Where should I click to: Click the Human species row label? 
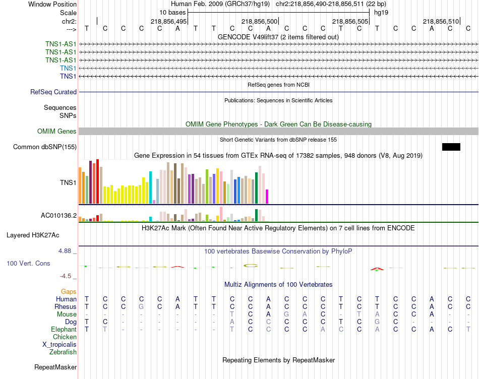coord(66,299)
